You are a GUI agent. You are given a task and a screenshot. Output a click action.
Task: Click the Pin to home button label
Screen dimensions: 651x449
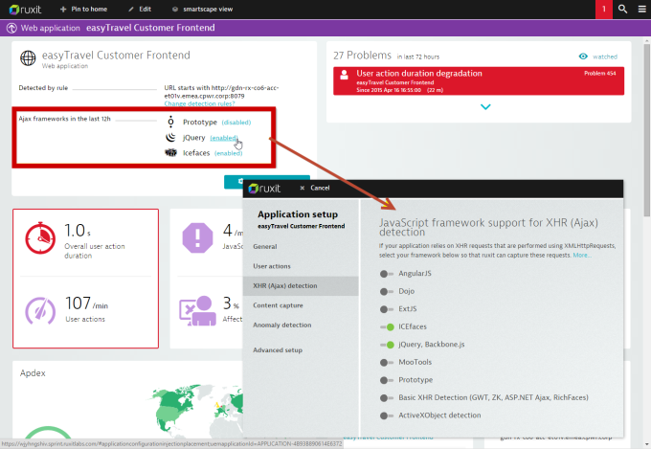pos(89,10)
